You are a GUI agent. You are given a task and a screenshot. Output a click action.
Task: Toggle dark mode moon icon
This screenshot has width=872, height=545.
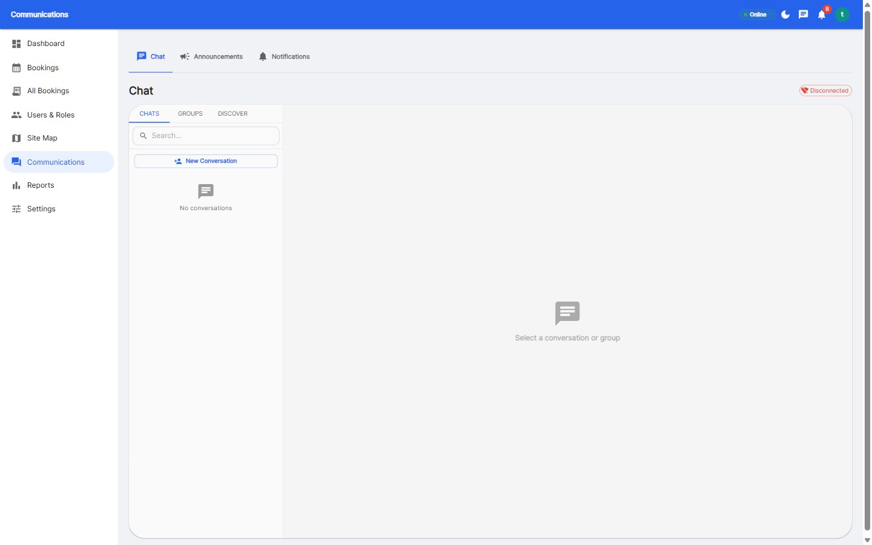click(x=785, y=15)
